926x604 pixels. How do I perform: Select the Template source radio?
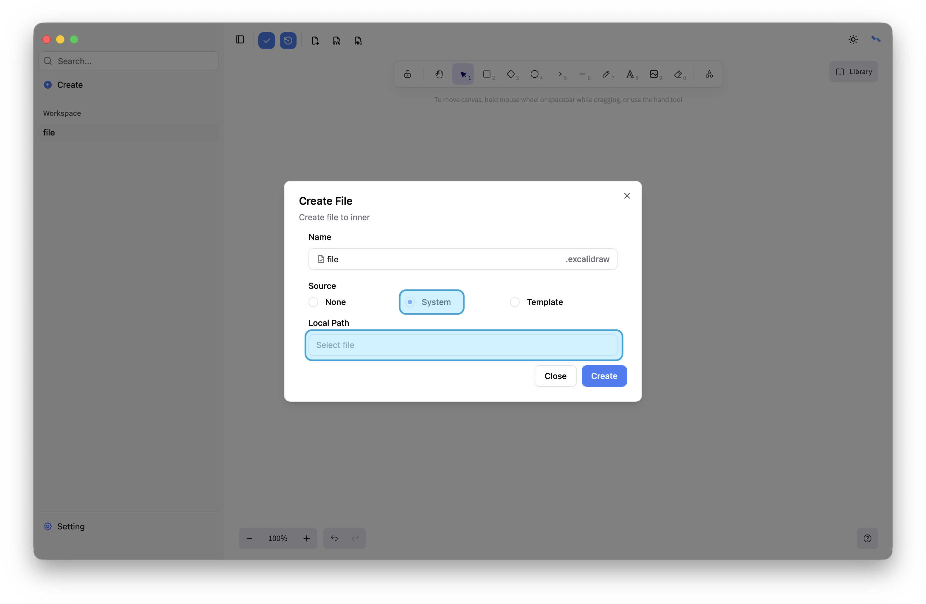click(515, 302)
